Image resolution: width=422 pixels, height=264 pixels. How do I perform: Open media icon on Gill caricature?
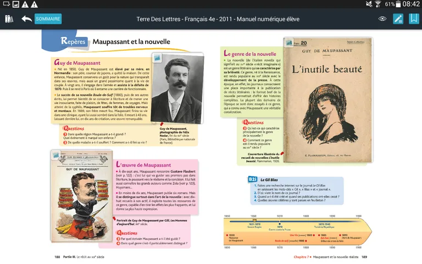tap(55, 155)
